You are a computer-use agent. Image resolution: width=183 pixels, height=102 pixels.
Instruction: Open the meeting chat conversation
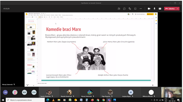pyautogui.click(x=124, y=8)
